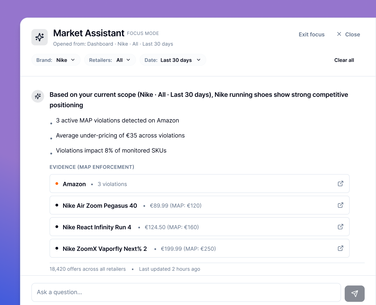Viewport: 376px width, 305px height.
Task: Click 'Last updated 2 hours ago' text
Action: tap(169, 269)
